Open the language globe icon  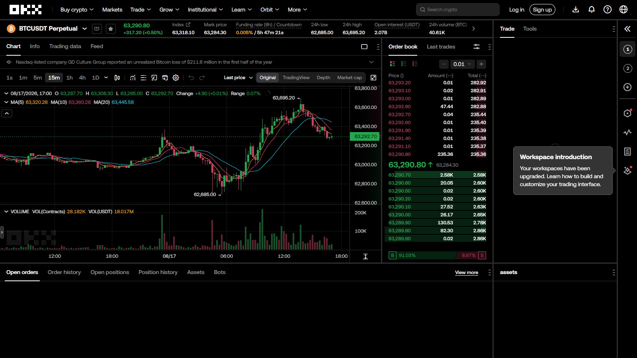(x=623, y=10)
